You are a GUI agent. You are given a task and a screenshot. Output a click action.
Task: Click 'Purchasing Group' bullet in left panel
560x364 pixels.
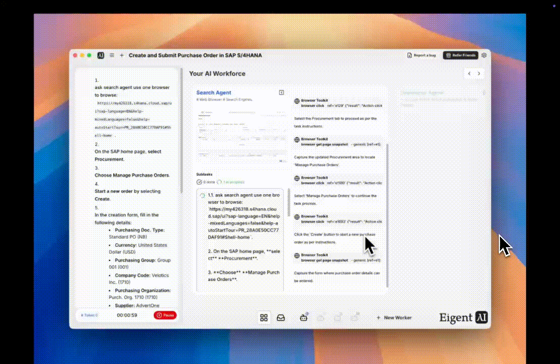coord(139,263)
